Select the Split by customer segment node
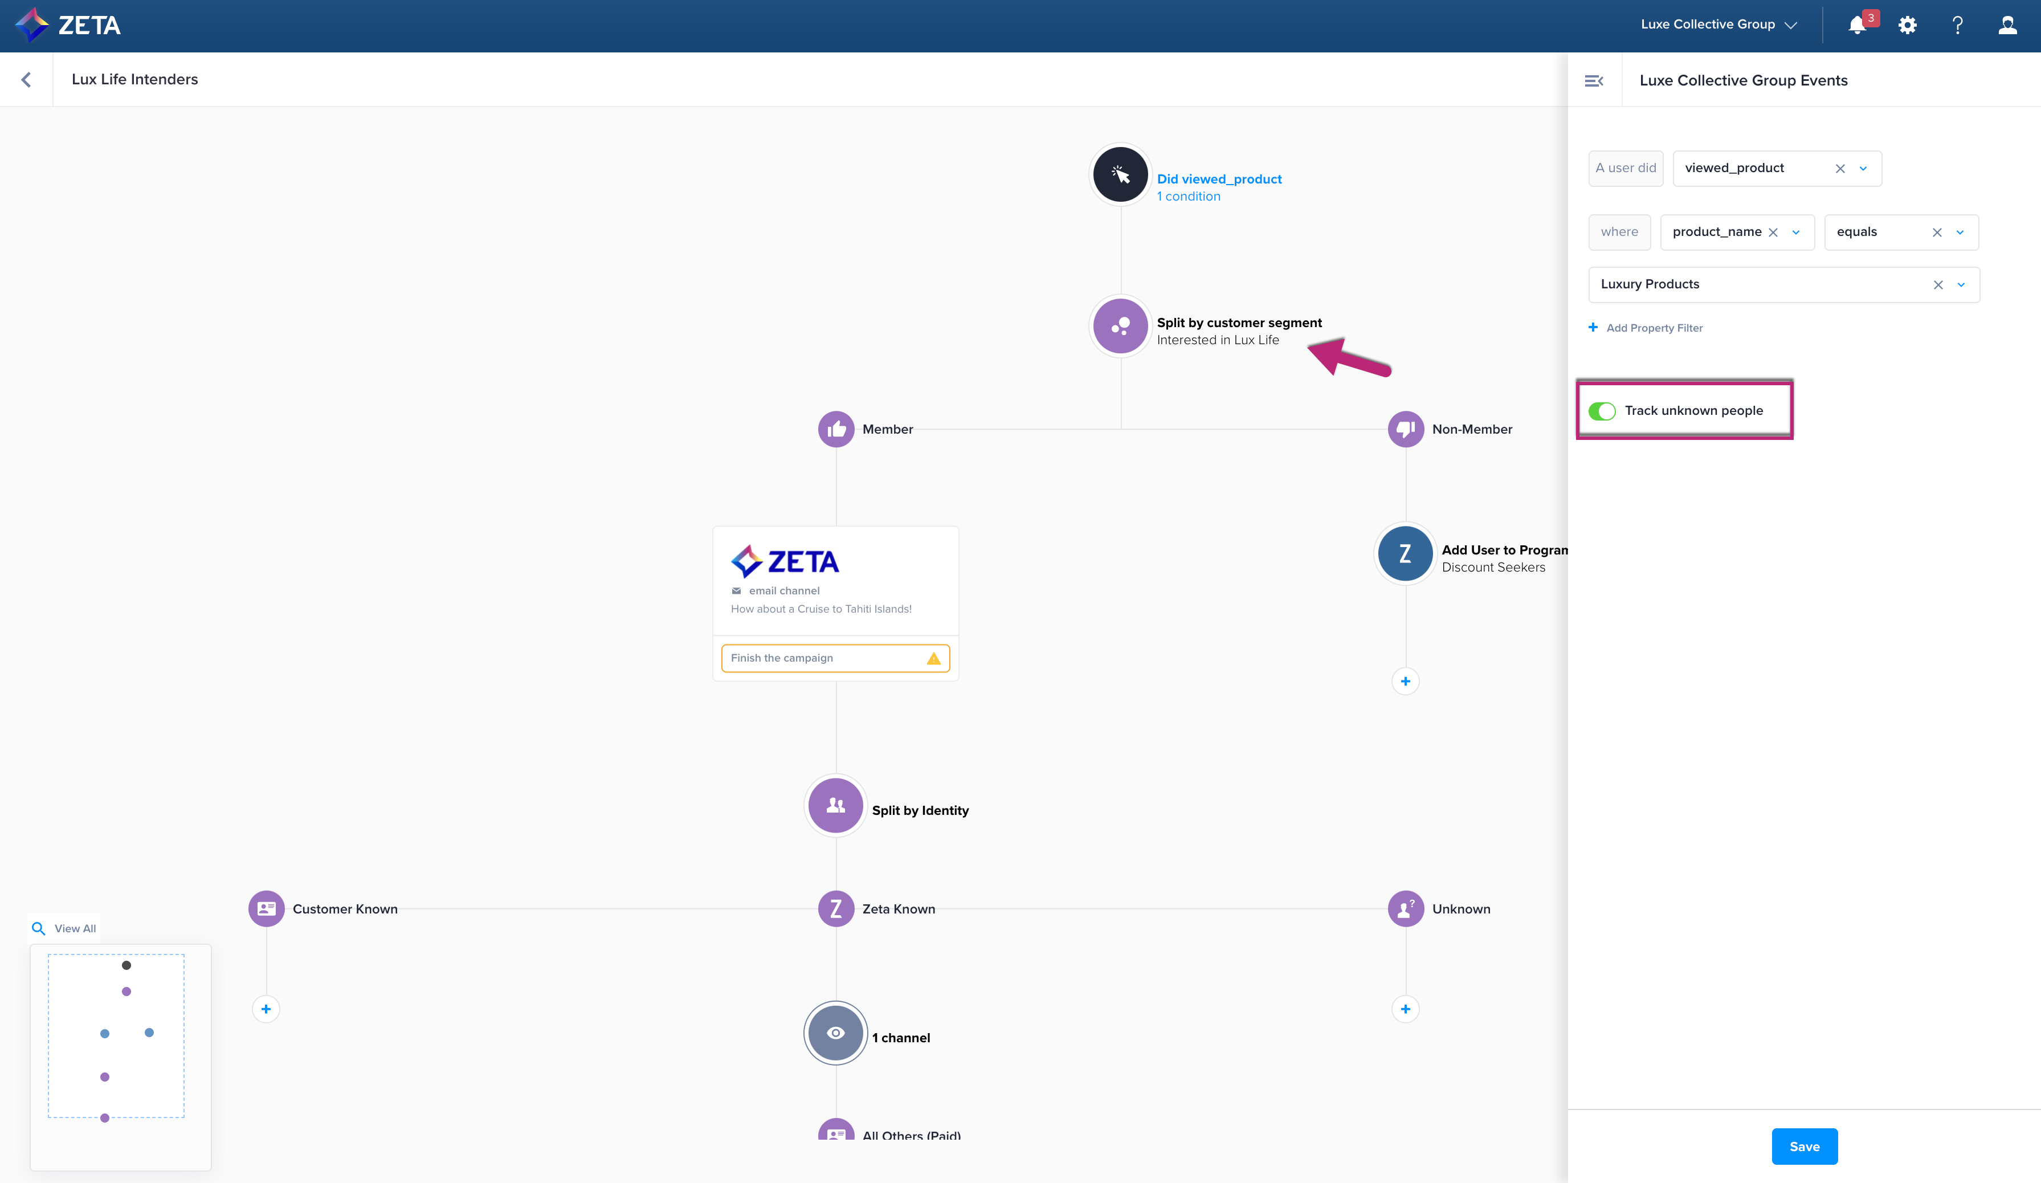2041x1183 pixels. 1120,325
